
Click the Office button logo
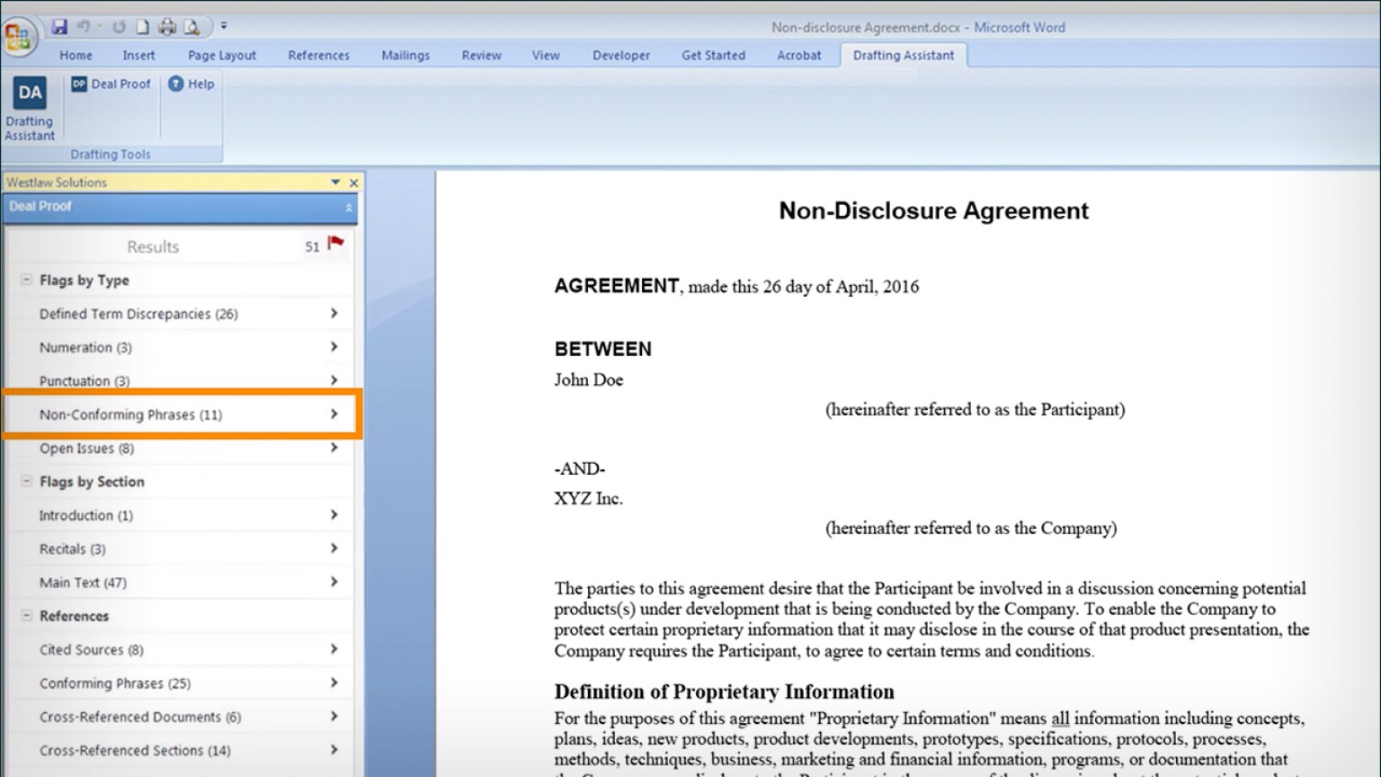click(18, 37)
